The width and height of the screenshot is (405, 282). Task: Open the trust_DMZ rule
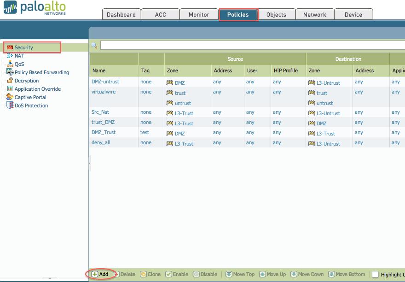point(103,122)
